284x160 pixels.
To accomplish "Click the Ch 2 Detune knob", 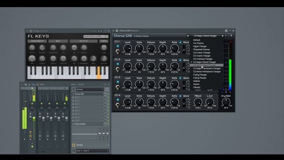I will coord(151,66).
